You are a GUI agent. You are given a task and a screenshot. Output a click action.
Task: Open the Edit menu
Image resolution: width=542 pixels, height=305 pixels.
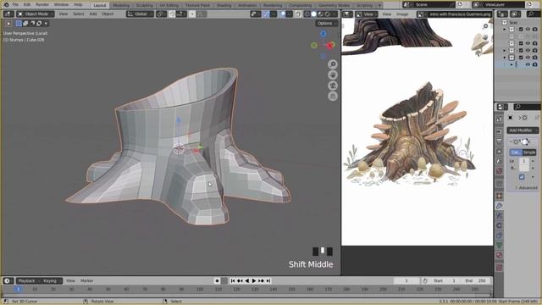(27, 5)
